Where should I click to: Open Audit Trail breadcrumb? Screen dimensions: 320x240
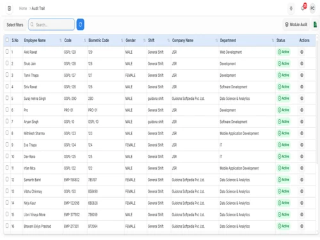coord(38,8)
